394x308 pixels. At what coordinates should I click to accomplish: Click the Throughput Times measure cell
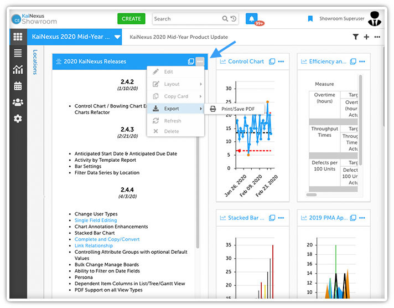(324, 138)
